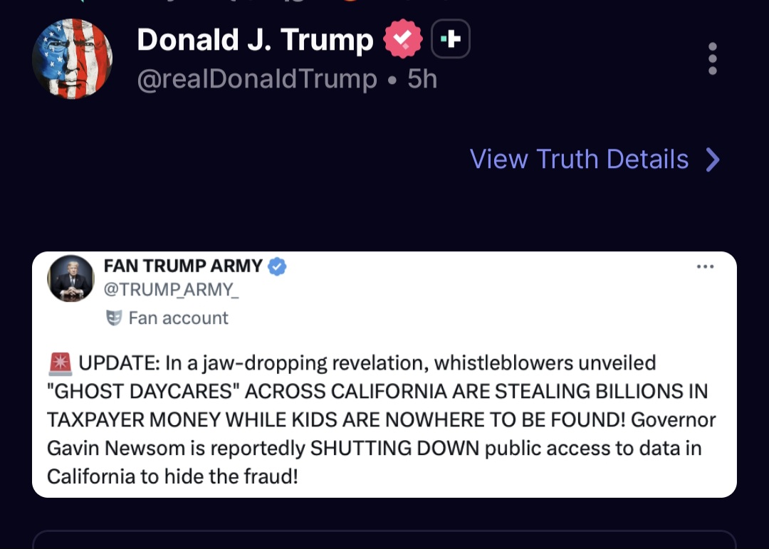Open the post options menu on the quoted tweet
The height and width of the screenshot is (549, 769).
[x=706, y=266]
